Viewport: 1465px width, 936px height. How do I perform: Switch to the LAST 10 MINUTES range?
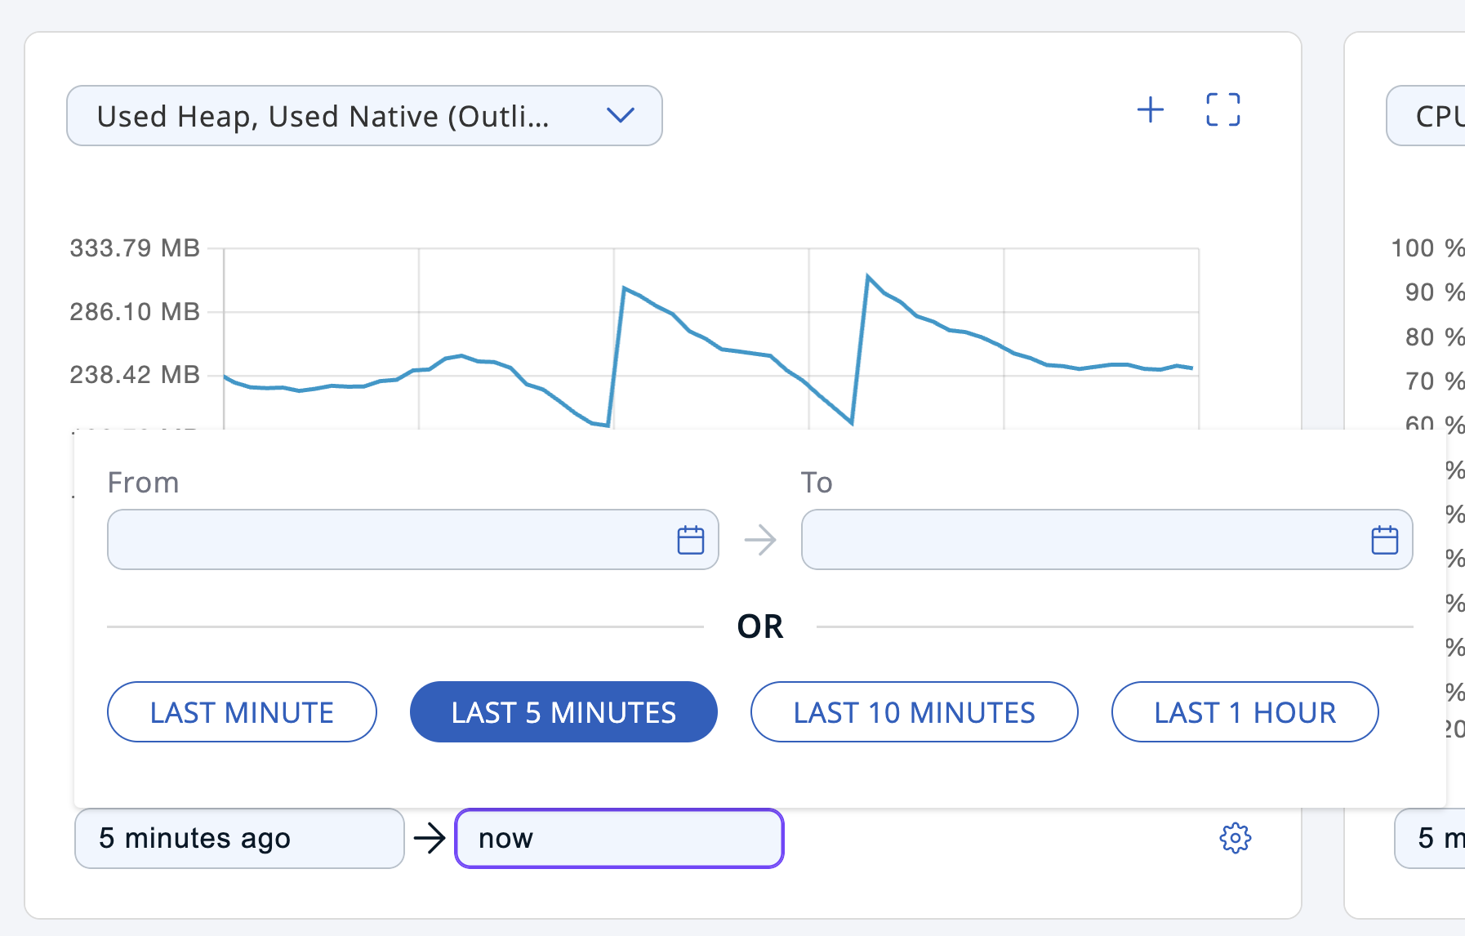pyautogui.click(x=914, y=712)
